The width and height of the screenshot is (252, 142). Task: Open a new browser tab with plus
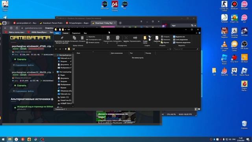(120, 23)
